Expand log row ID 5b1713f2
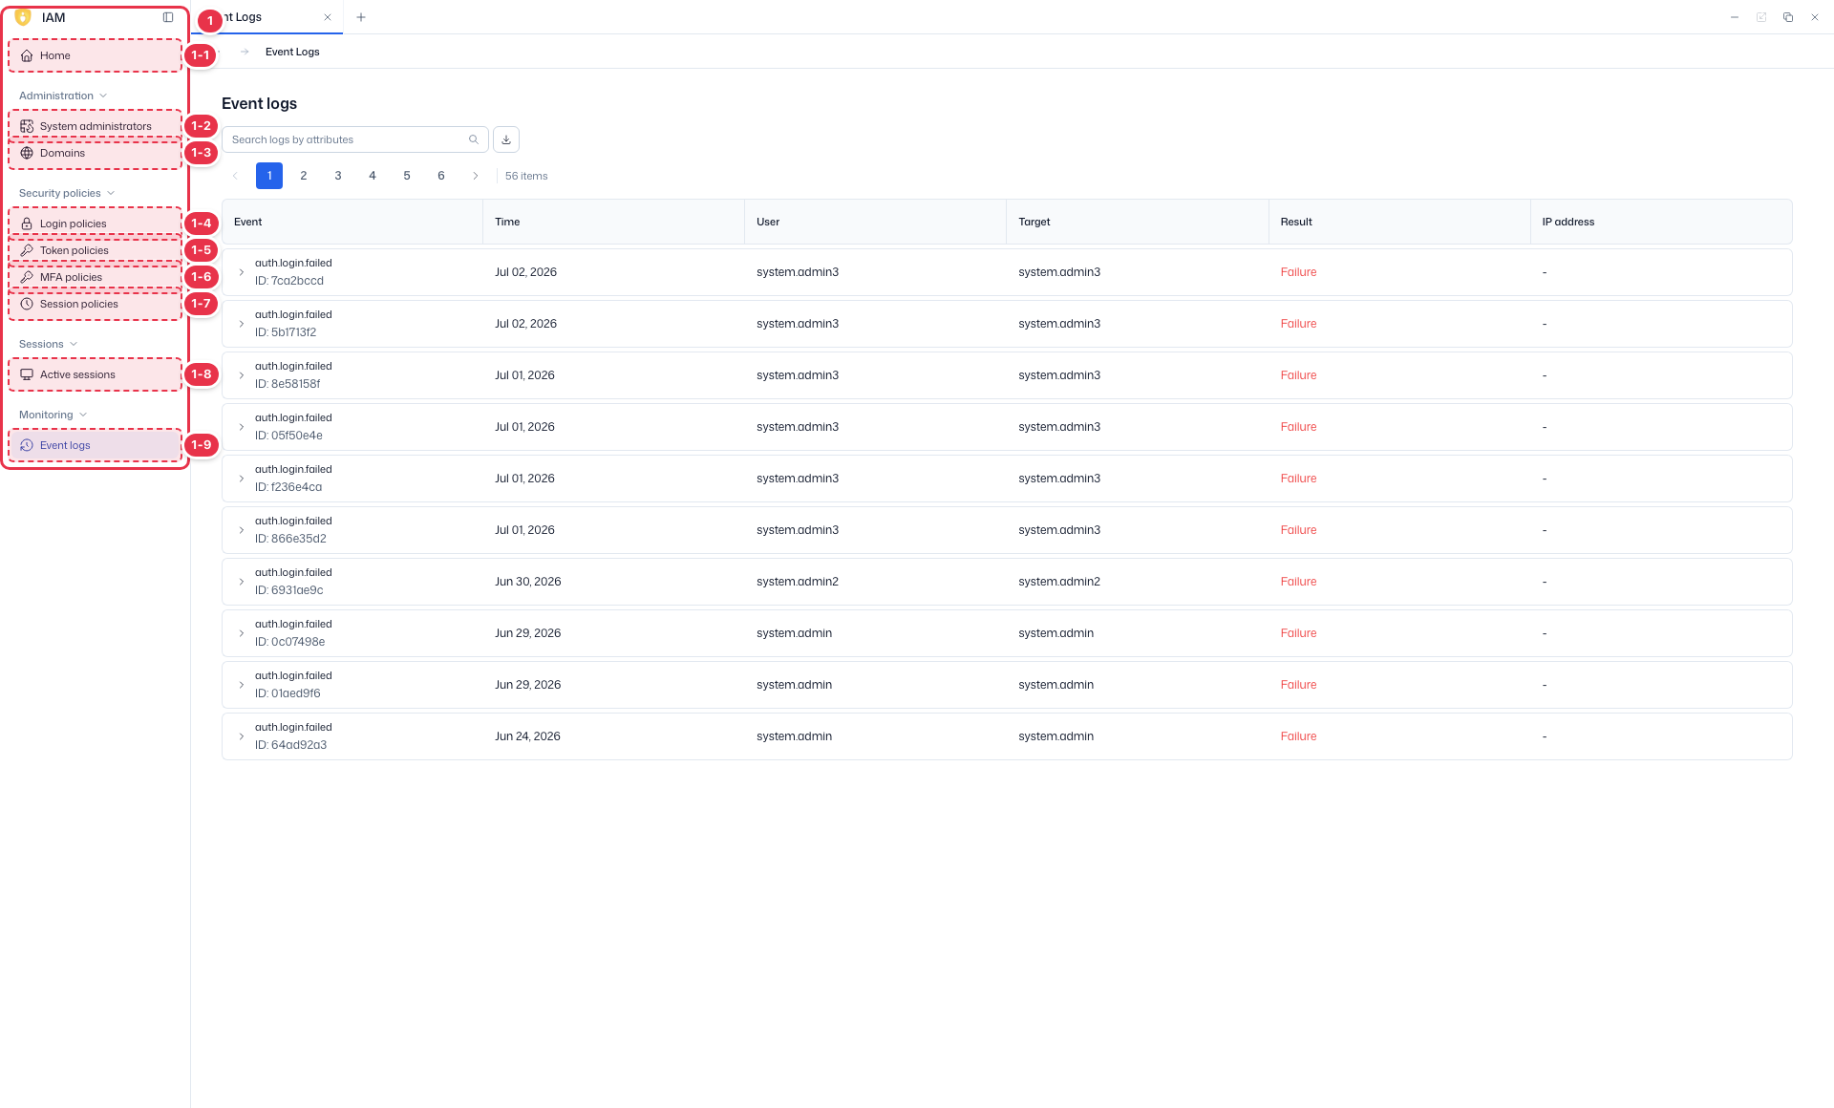1834x1108 pixels. [x=242, y=324]
